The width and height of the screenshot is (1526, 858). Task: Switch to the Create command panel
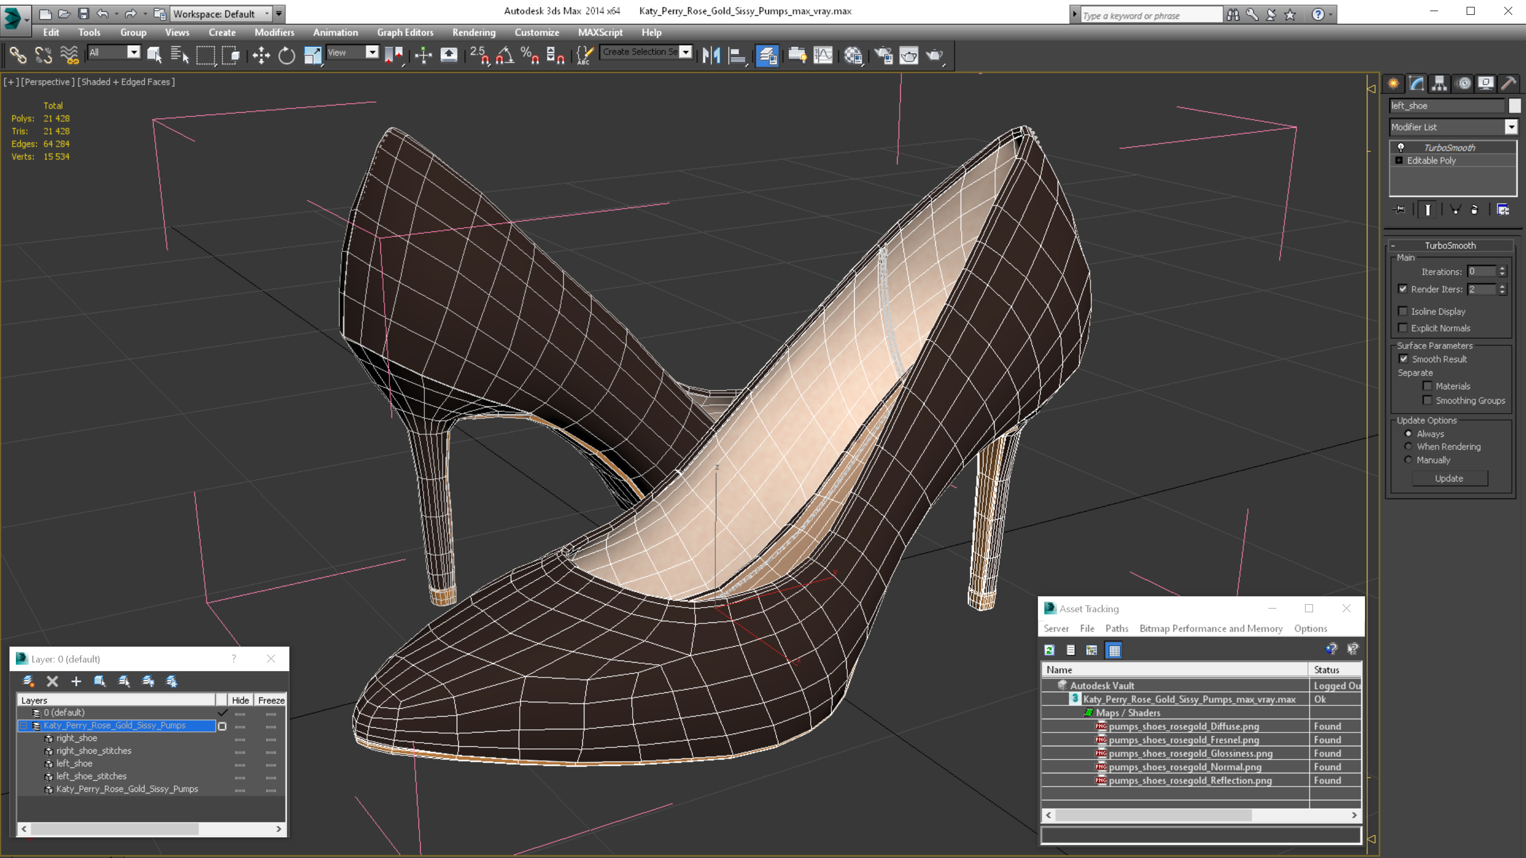[x=1394, y=84]
